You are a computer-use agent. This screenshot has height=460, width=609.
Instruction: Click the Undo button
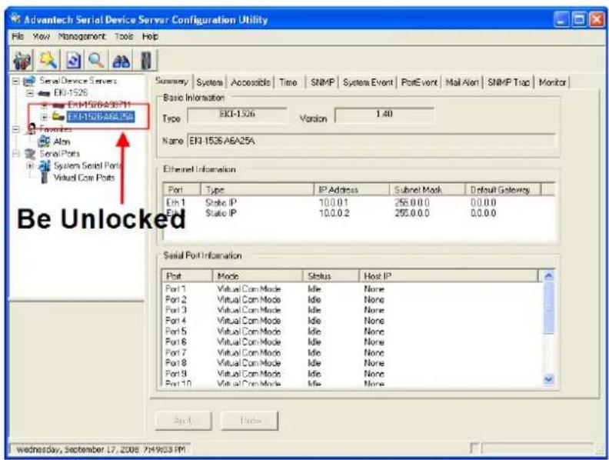pyautogui.click(x=250, y=421)
